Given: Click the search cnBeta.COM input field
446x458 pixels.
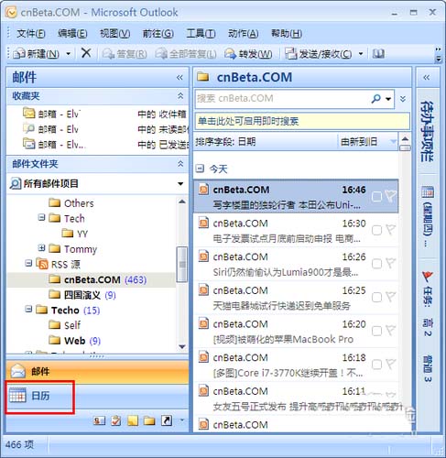Looking at the screenshot, I should pos(282,98).
